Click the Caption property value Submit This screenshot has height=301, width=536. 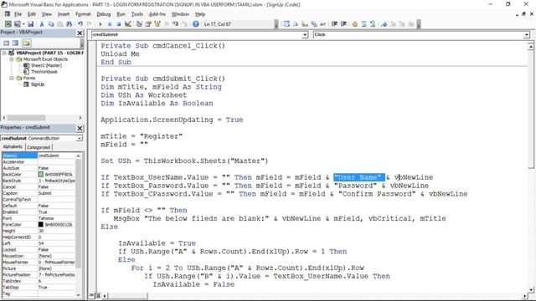point(56,193)
